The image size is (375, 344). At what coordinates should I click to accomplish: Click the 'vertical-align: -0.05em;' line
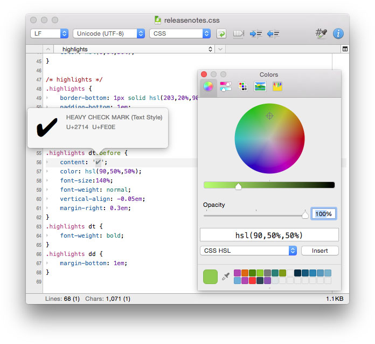(x=102, y=199)
